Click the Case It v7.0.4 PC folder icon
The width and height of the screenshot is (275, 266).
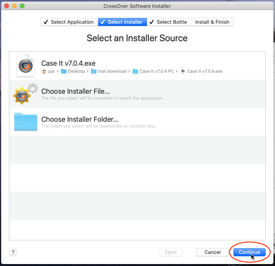click(x=135, y=72)
